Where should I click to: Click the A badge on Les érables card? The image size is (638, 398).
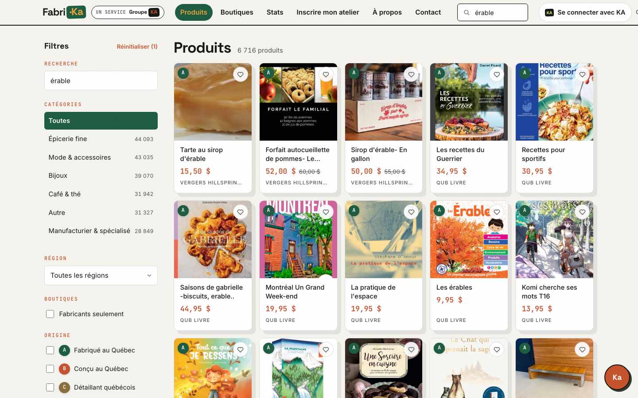(439, 210)
